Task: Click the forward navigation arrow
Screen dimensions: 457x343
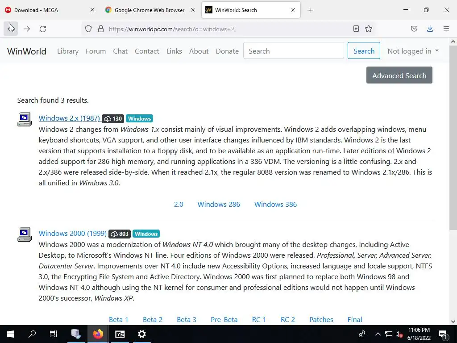Action: (27, 29)
